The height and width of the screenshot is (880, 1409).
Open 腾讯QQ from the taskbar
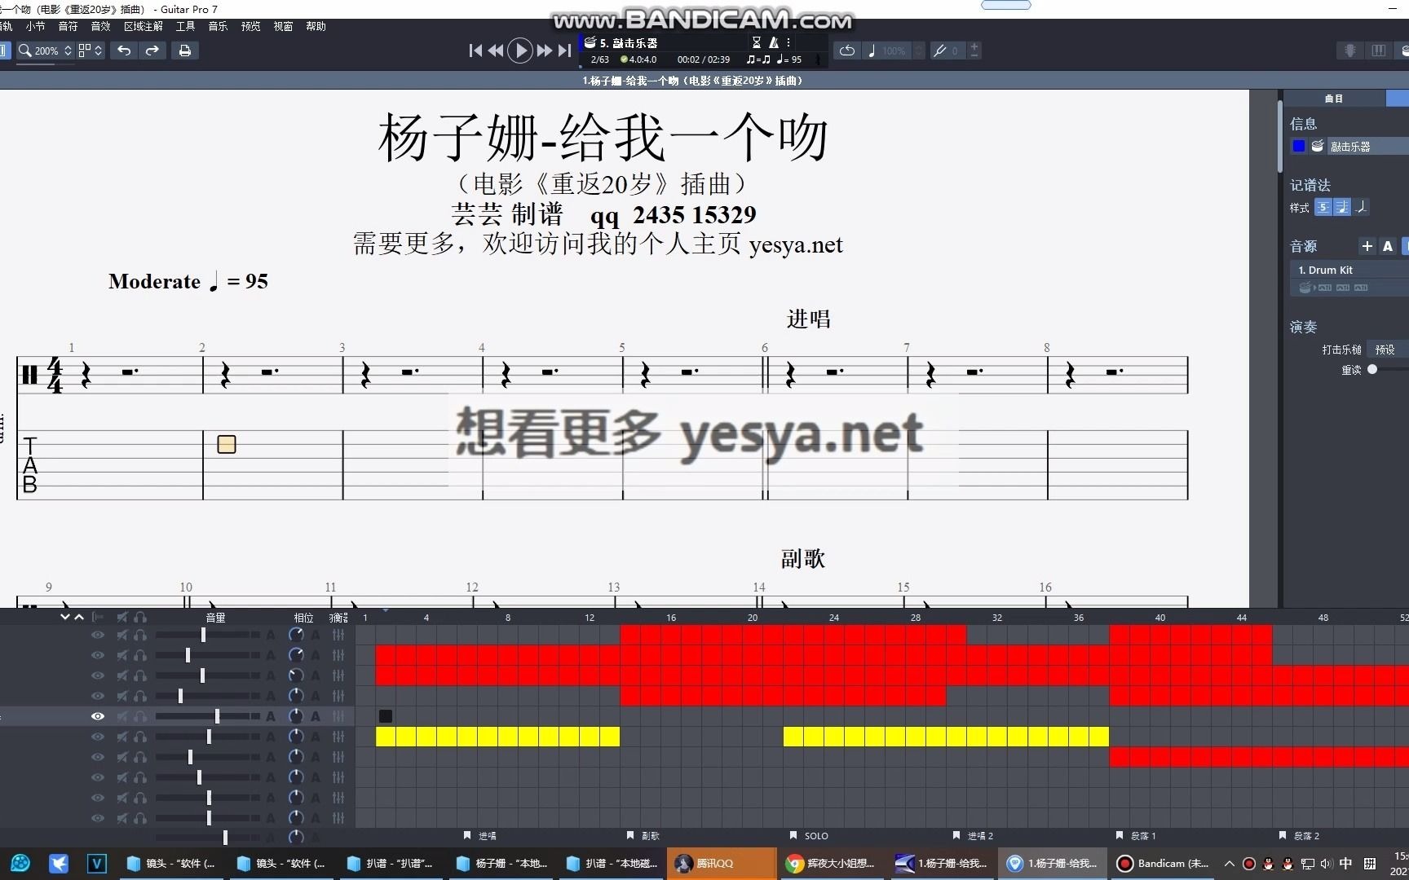pyautogui.click(x=722, y=864)
